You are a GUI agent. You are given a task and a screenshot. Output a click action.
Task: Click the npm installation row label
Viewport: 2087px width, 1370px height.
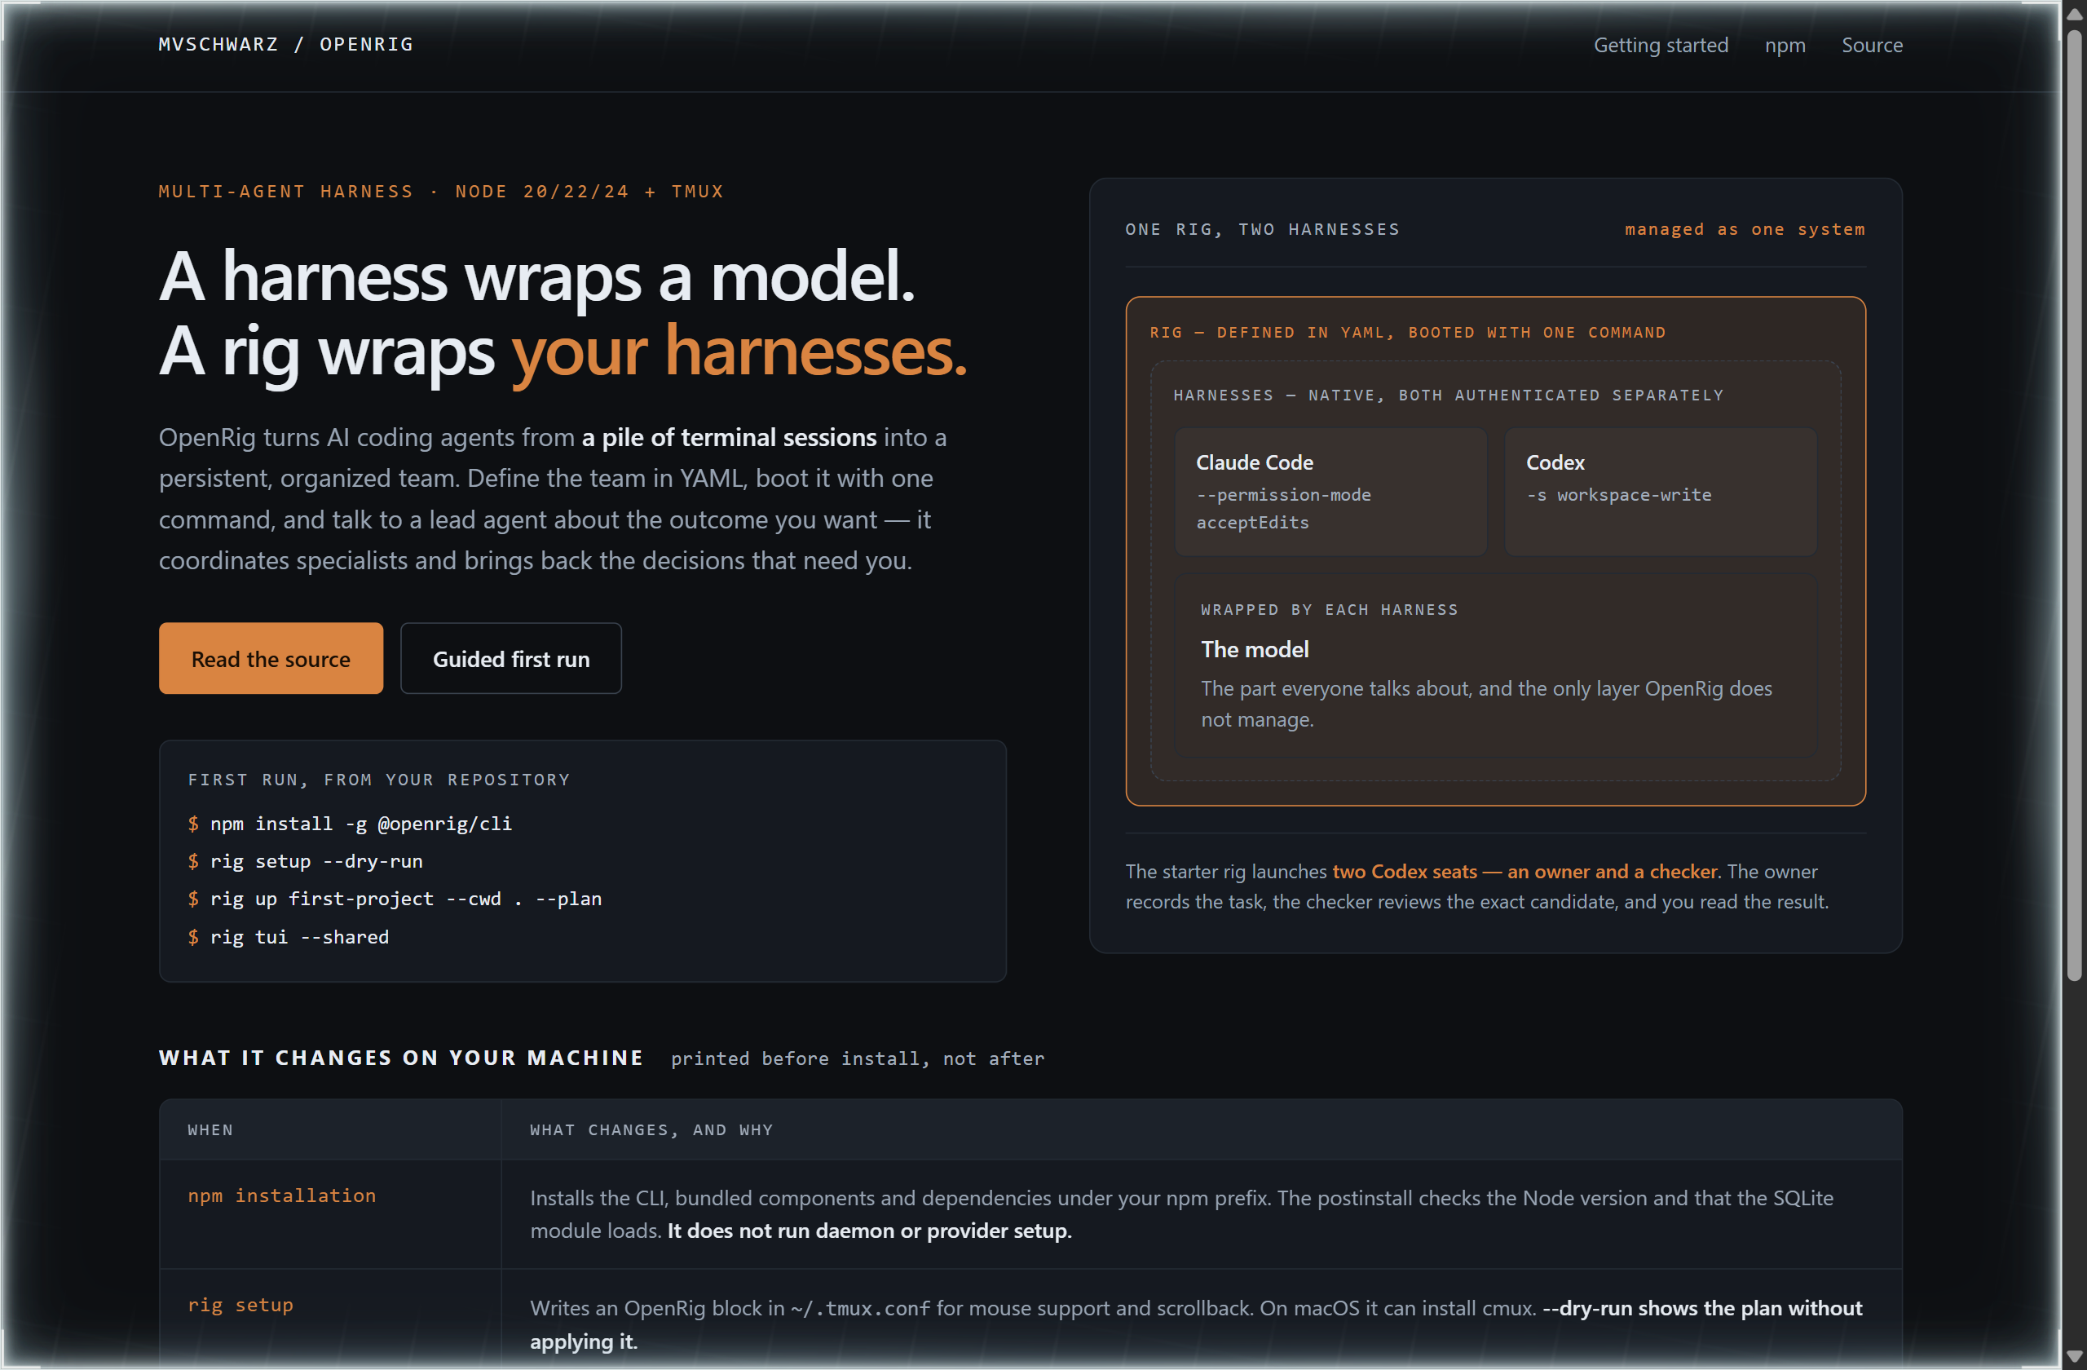[x=281, y=1195]
